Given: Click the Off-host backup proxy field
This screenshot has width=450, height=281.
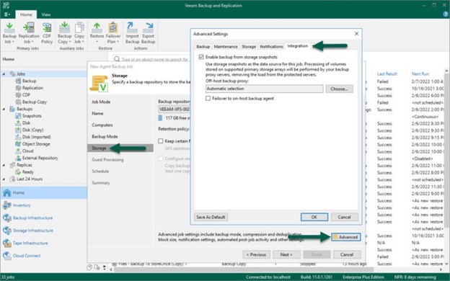Looking at the screenshot, I should (265, 89).
